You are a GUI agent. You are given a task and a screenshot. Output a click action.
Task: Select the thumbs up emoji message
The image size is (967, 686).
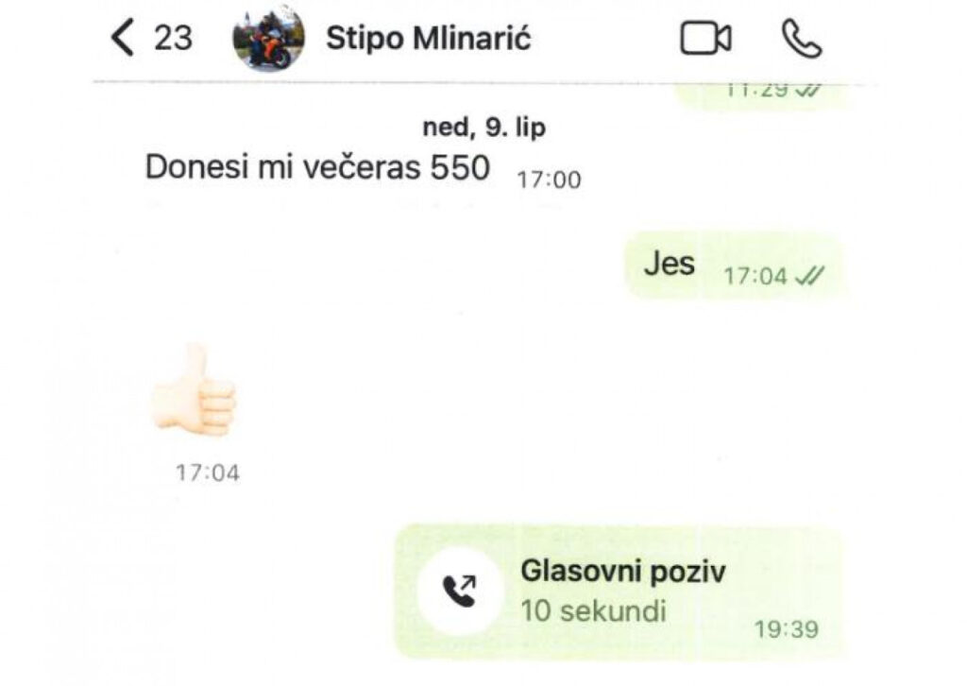click(194, 390)
